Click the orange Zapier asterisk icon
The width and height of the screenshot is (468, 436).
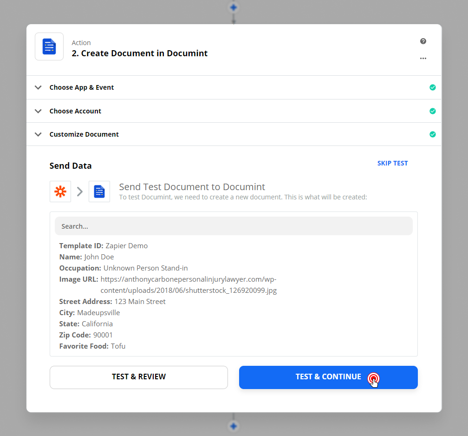60,192
